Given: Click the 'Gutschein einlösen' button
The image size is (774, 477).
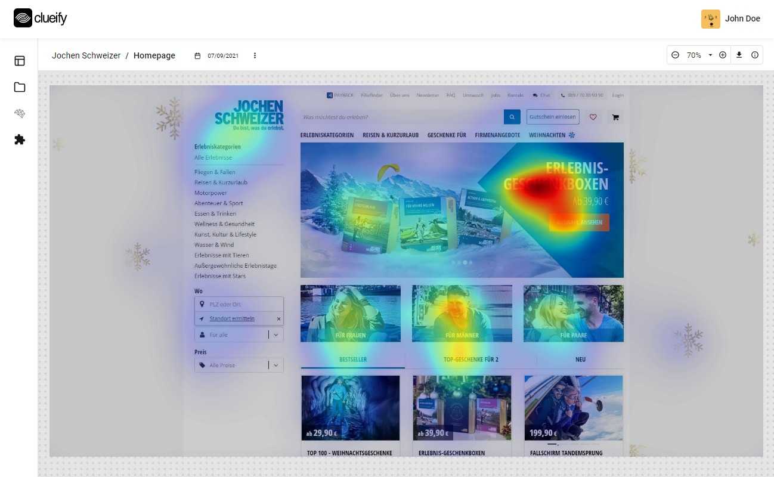Looking at the screenshot, I should tap(553, 117).
